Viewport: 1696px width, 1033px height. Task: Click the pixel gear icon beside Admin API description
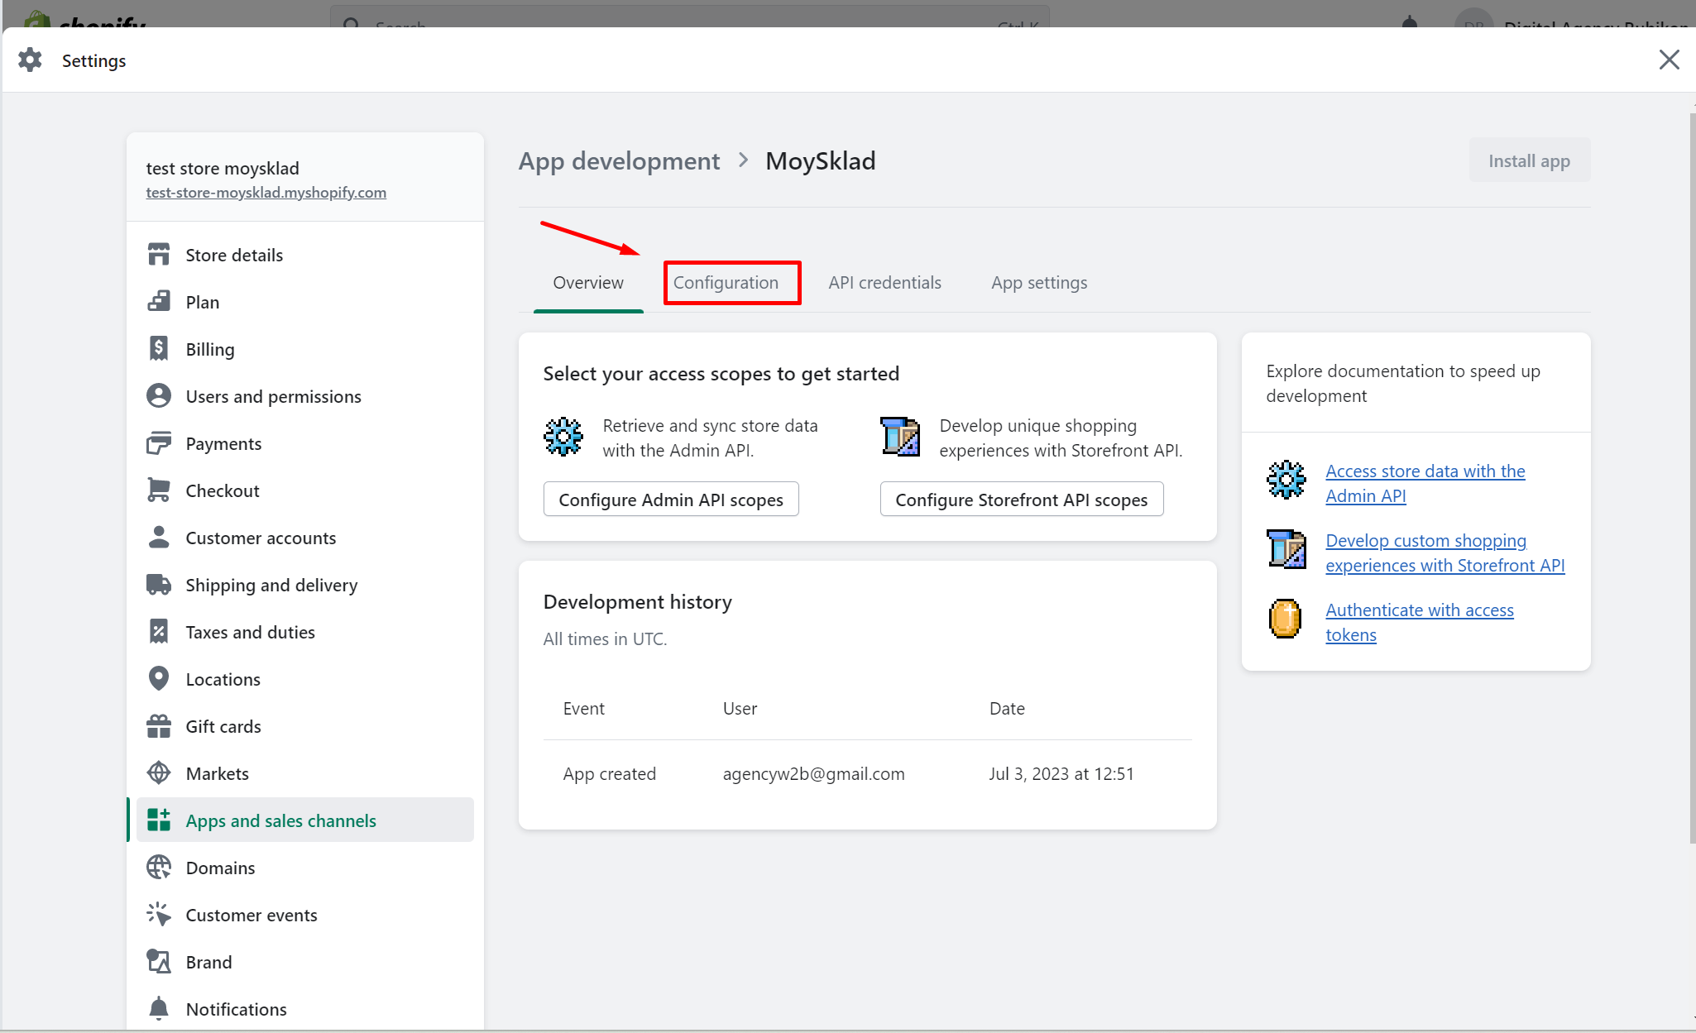pyautogui.click(x=563, y=438)
